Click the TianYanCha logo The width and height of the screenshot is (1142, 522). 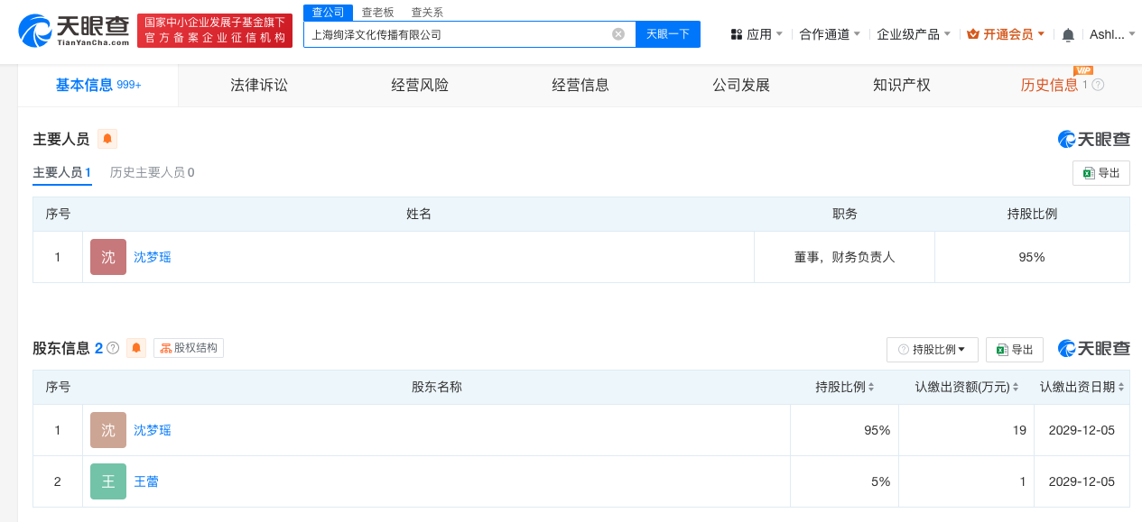click(x=74, y=32)
